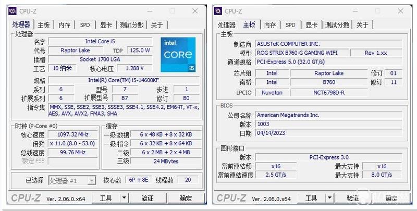Click 2.5 GT/s current link speed
Screen dimensions: 417x211
tap(276, 175)
